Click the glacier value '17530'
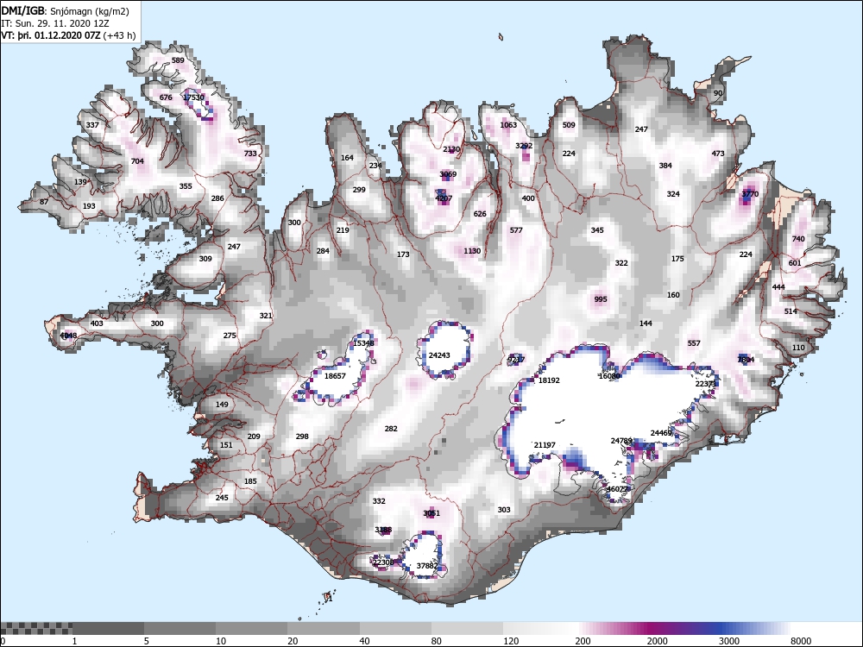The image size is (863, 647). coord(193,97)
